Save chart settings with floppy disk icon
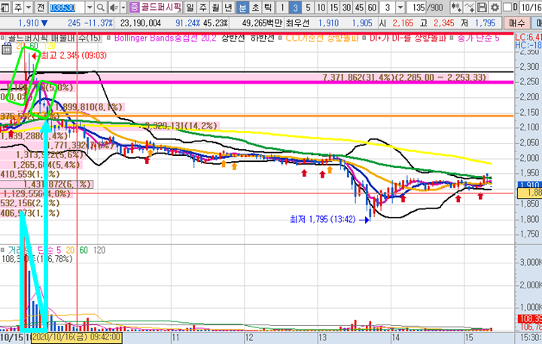This screenshot has width=542, height=344. [x=482, y=8]
